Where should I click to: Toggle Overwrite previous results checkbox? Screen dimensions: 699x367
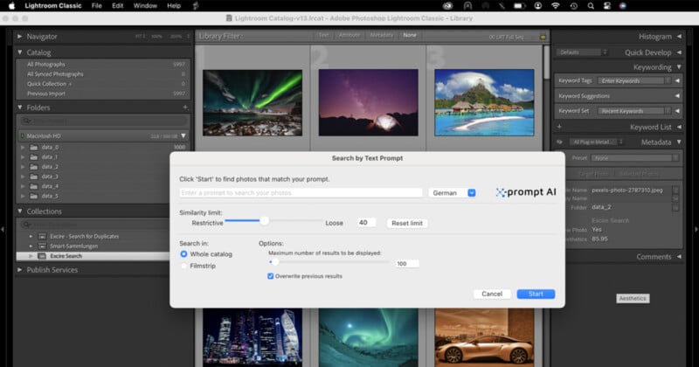[x=270, y=276]
